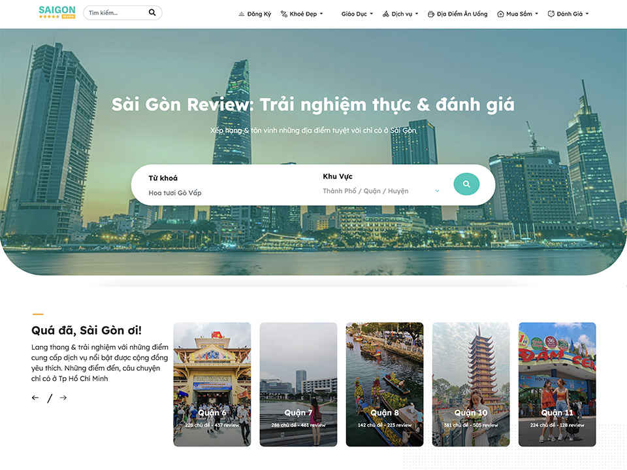Click the carousel right arrow
Viewport: 627px width, 470px height.
coord(63,397)
